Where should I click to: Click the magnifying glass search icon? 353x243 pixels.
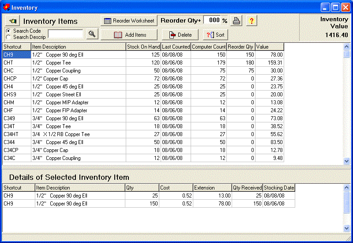[x=92, y=34]
